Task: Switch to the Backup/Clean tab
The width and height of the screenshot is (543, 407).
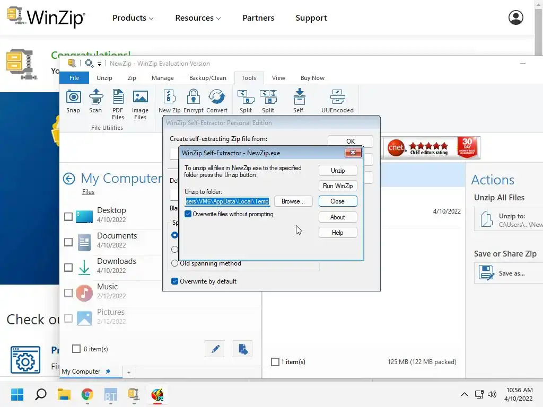Action: click(x=208, y=78)
